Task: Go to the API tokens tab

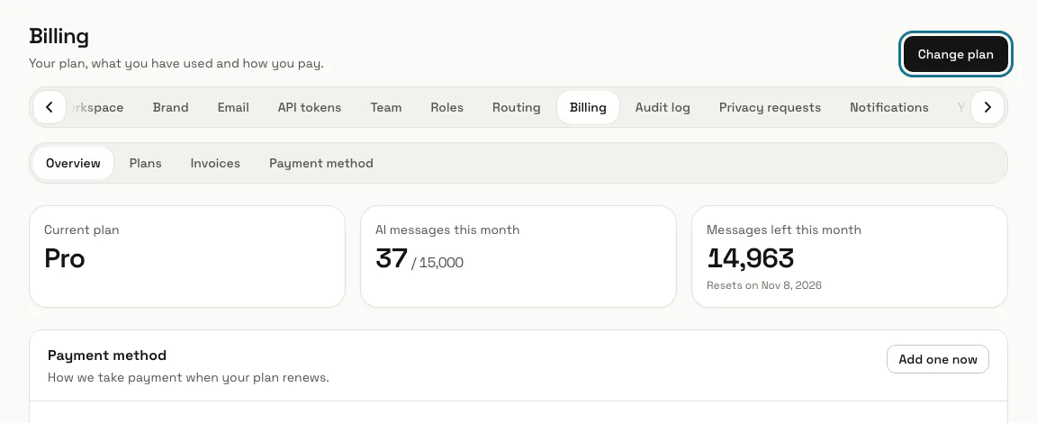Action: tap(310, 107)
